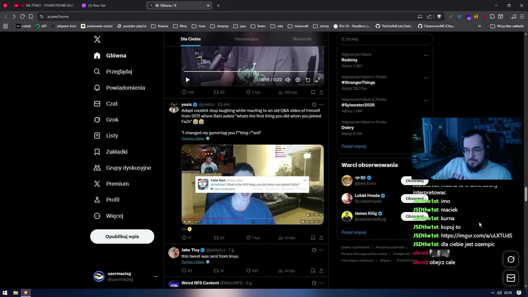Click the X logo in the sidebar
This screenshot has height=297, width=528.
pyautogui.click(x=97, y=39)
